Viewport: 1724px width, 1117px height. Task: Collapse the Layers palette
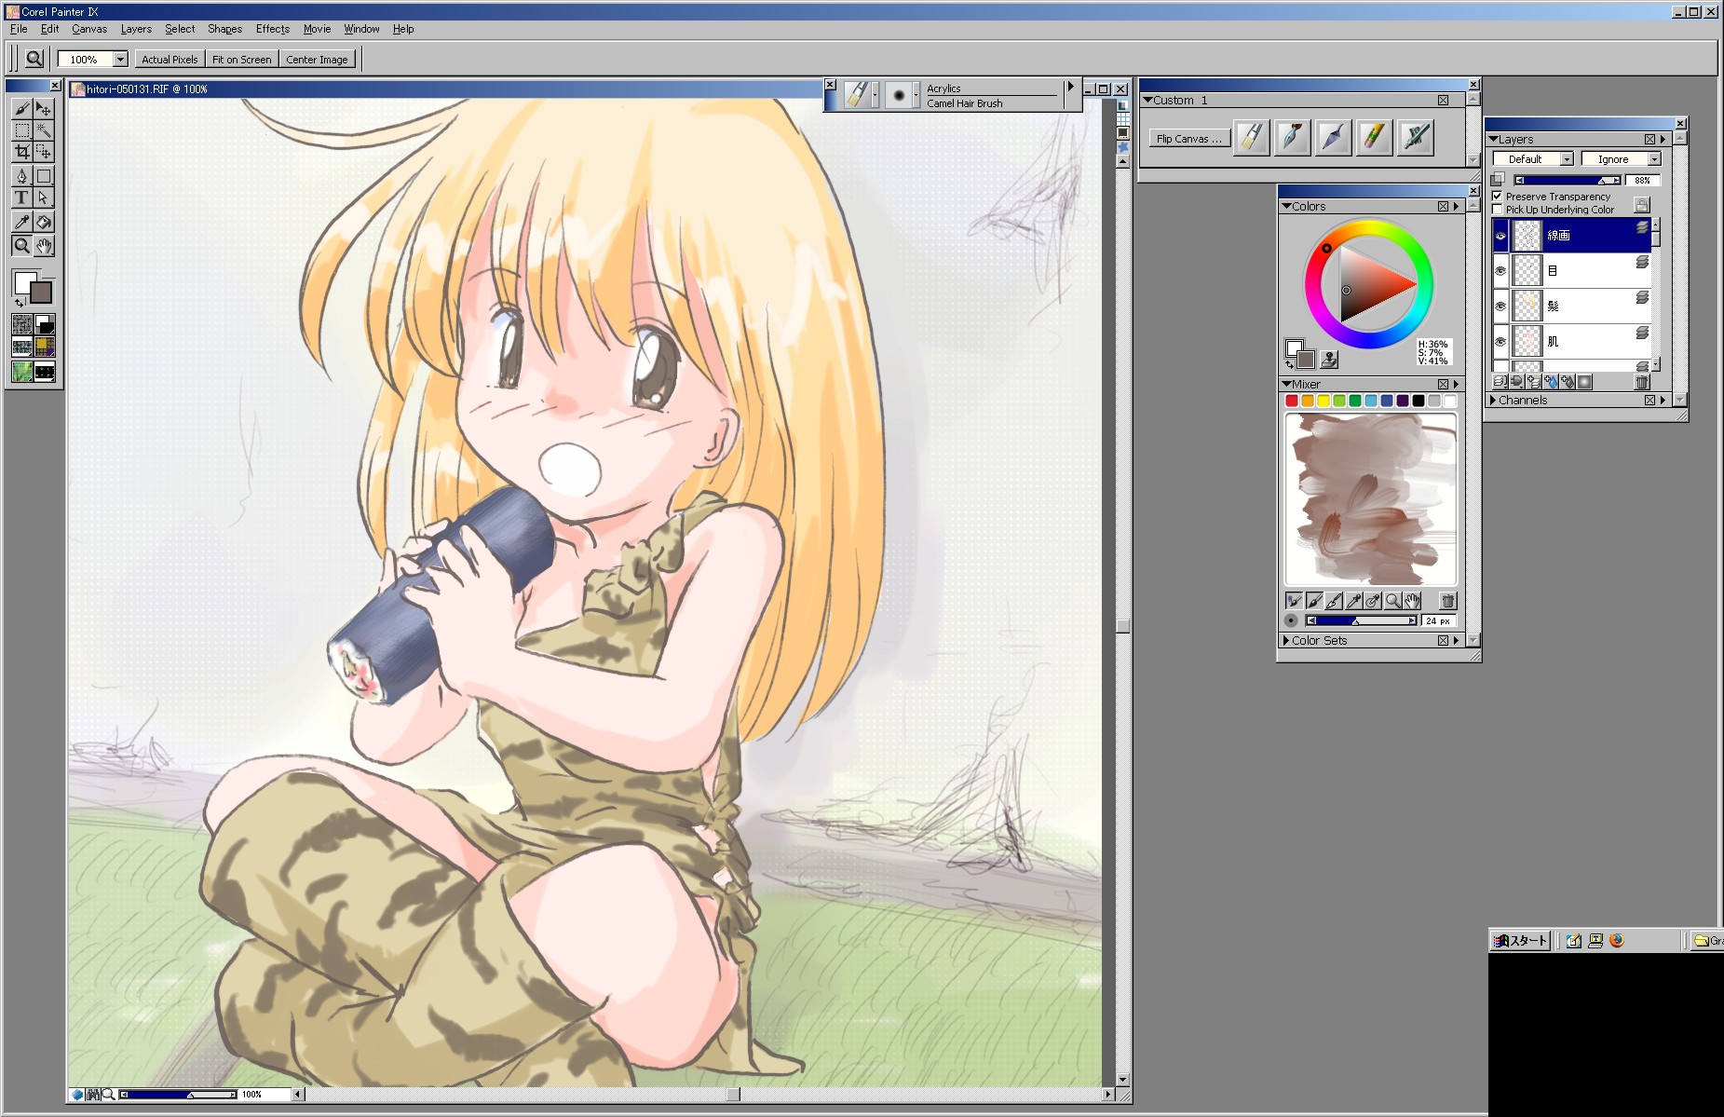coord(1494,140)
